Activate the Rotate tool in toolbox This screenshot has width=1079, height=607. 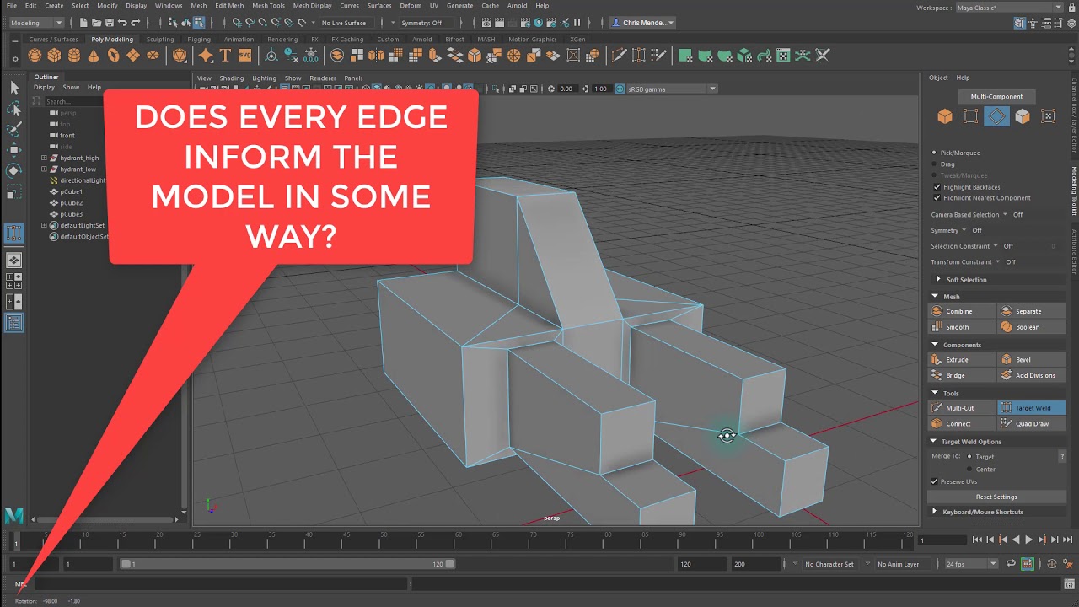(x=14, y=170)
